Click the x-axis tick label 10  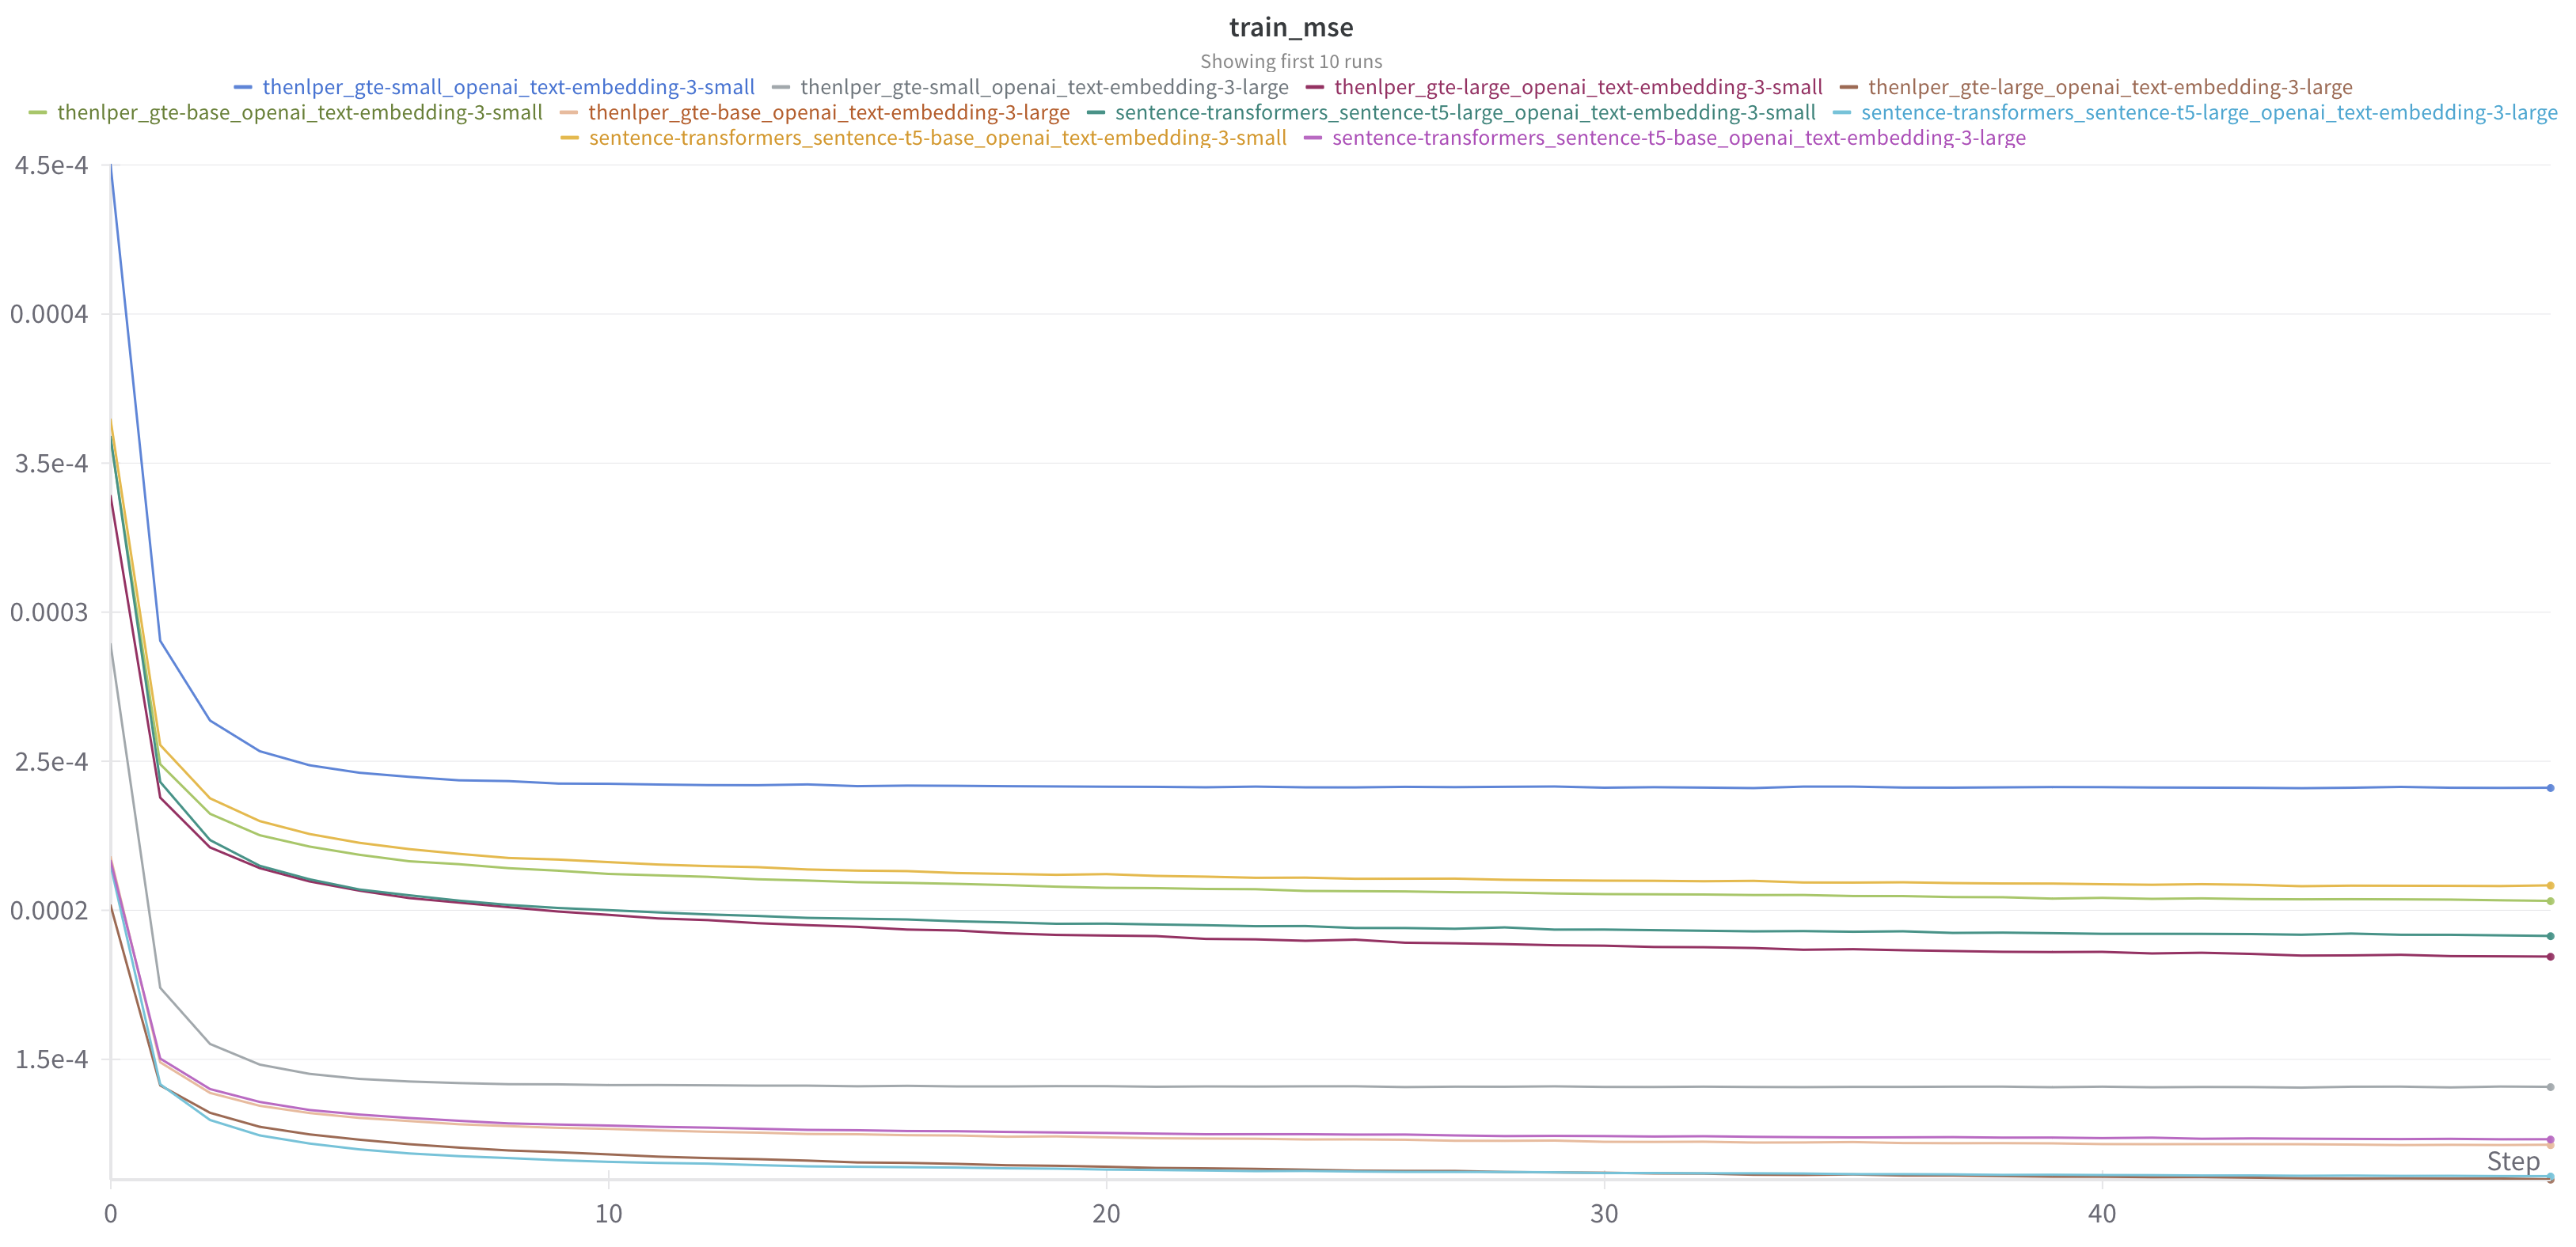[608, 1213]
